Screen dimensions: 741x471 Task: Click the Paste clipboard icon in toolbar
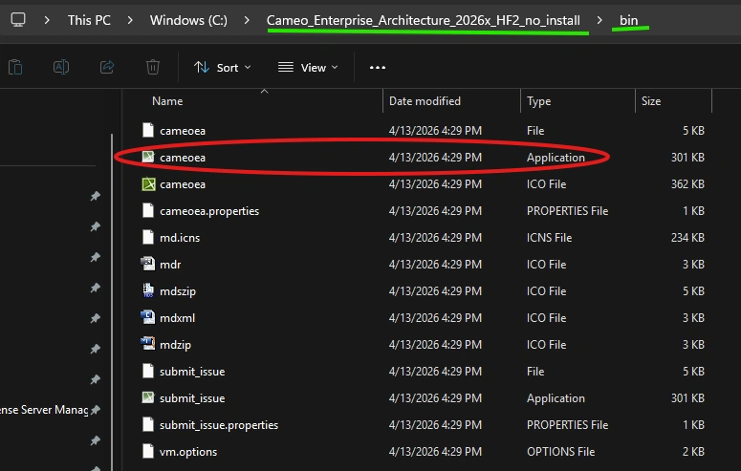click(15, 67)
